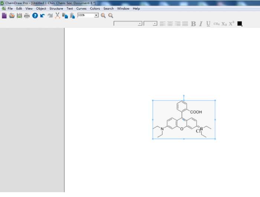Zoom out with the magnifier minus icon
Image resolution: width=260 pixels, height=197 pixels.
(x=111, y=16)
